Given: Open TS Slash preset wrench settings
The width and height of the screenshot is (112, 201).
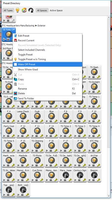Looking at the screenshot, I should (98, 77).
